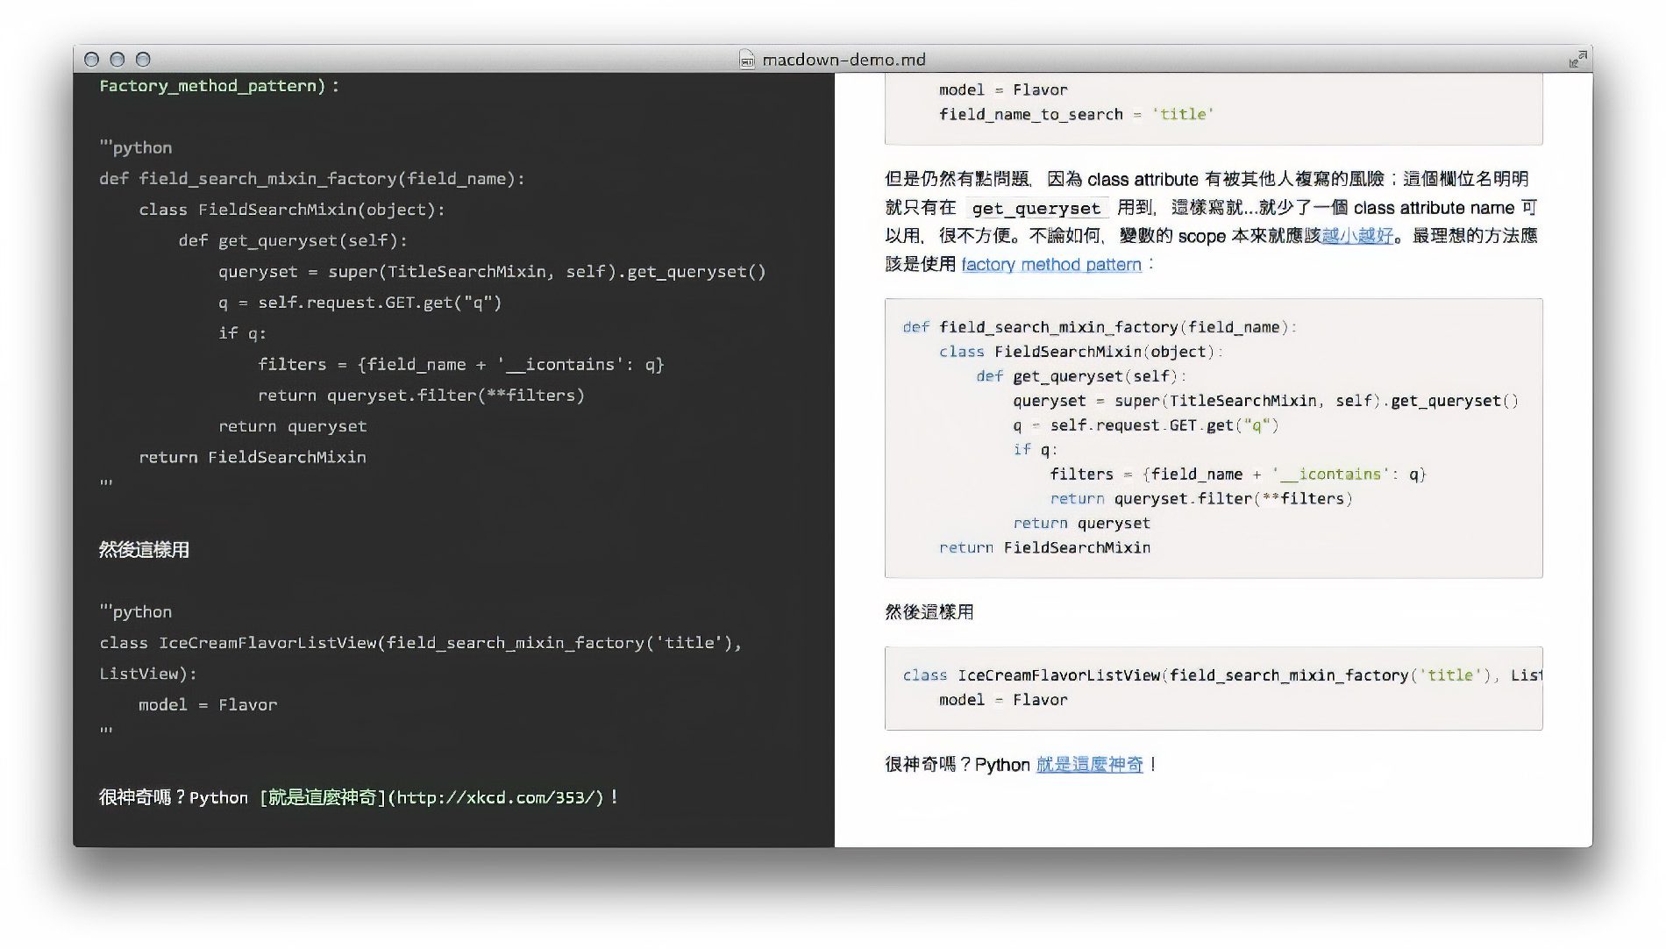Click the field_name_to_search line in preview

(1076, 114)
